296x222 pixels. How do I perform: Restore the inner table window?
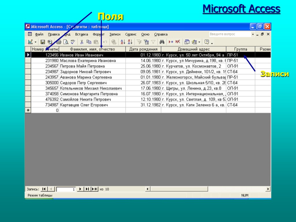262,34
